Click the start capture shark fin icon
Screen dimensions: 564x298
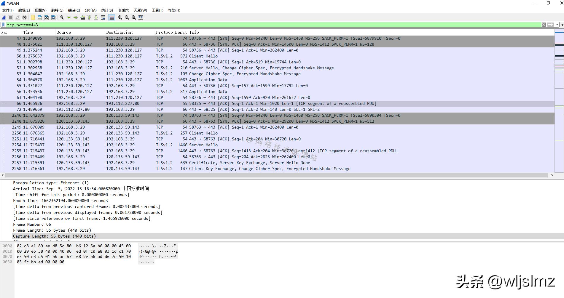4,17
